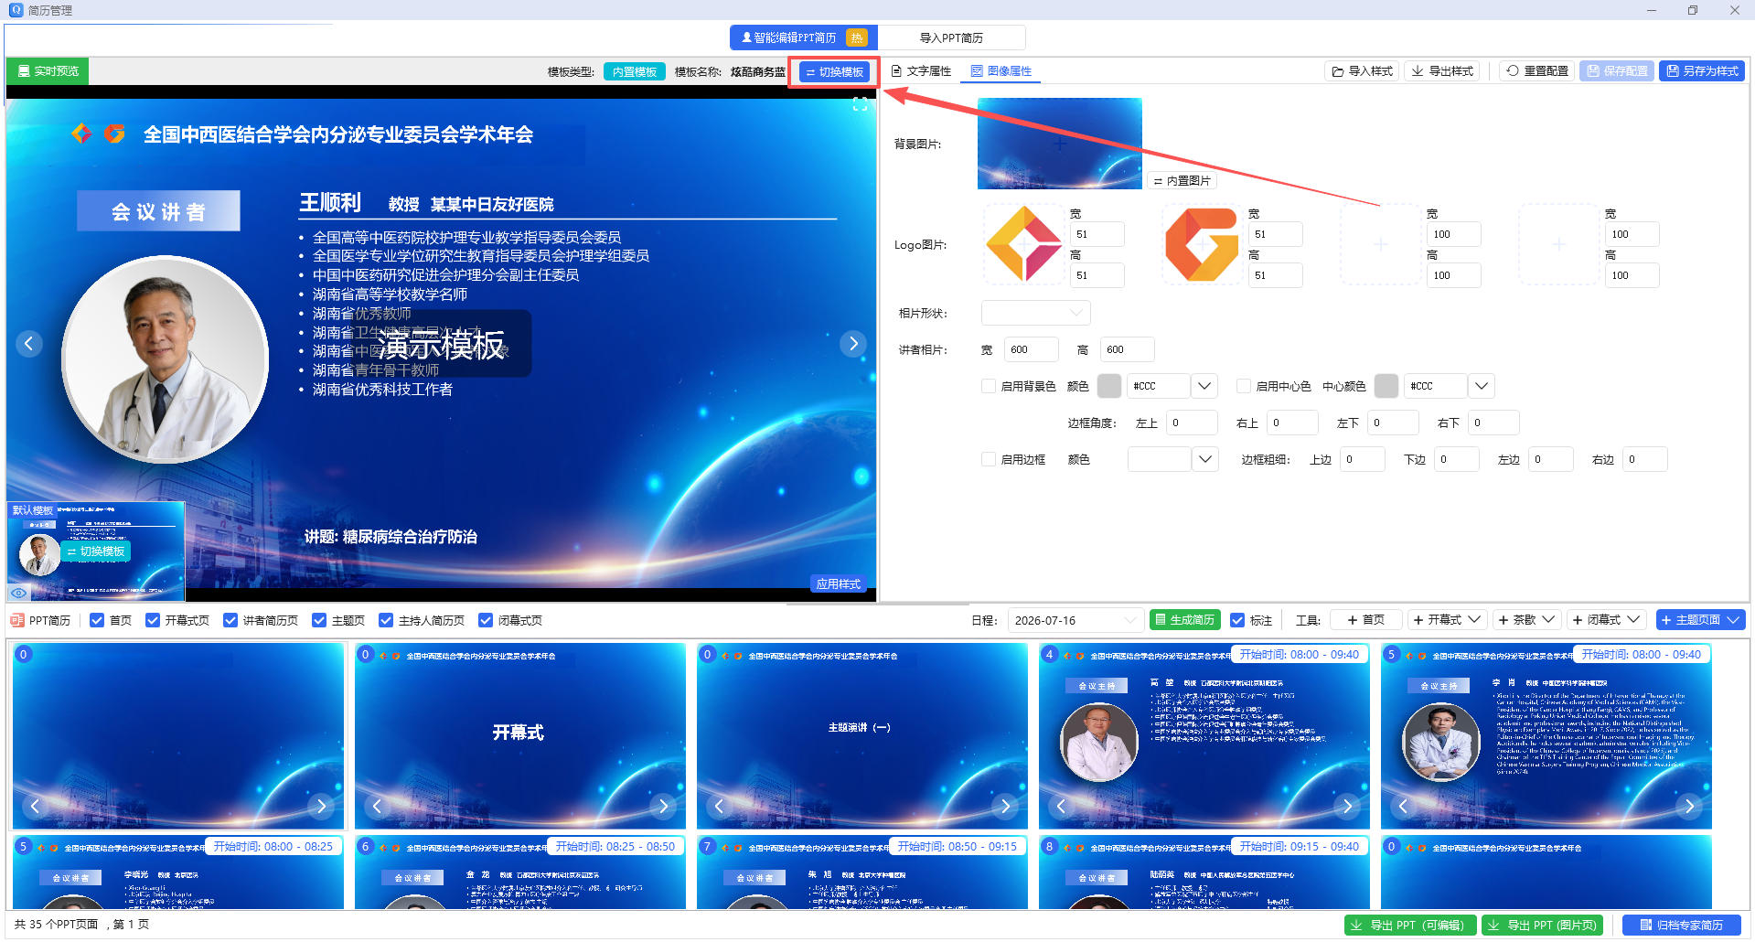Open the 日程 date dropdown
Screen dimensions: 1755x942
1076,620
